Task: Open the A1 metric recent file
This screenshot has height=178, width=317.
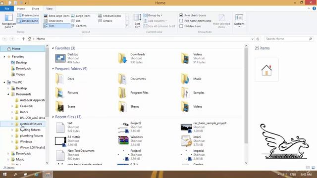Action: point(68,140)
